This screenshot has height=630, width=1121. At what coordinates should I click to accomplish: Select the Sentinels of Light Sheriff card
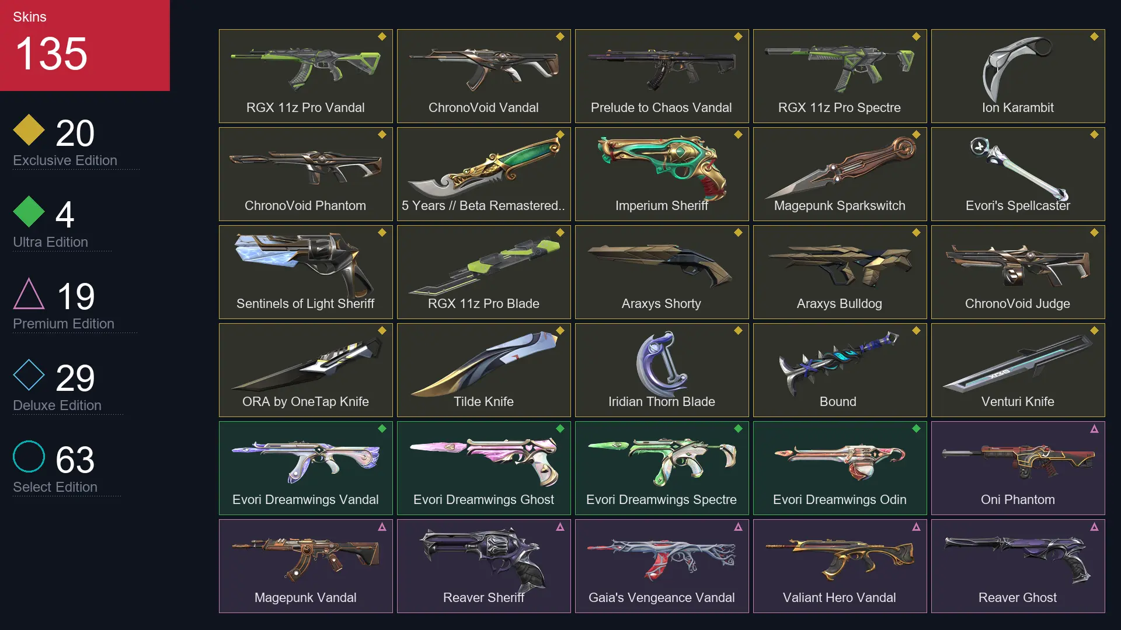pyautogui.click(x=305, y=272)
